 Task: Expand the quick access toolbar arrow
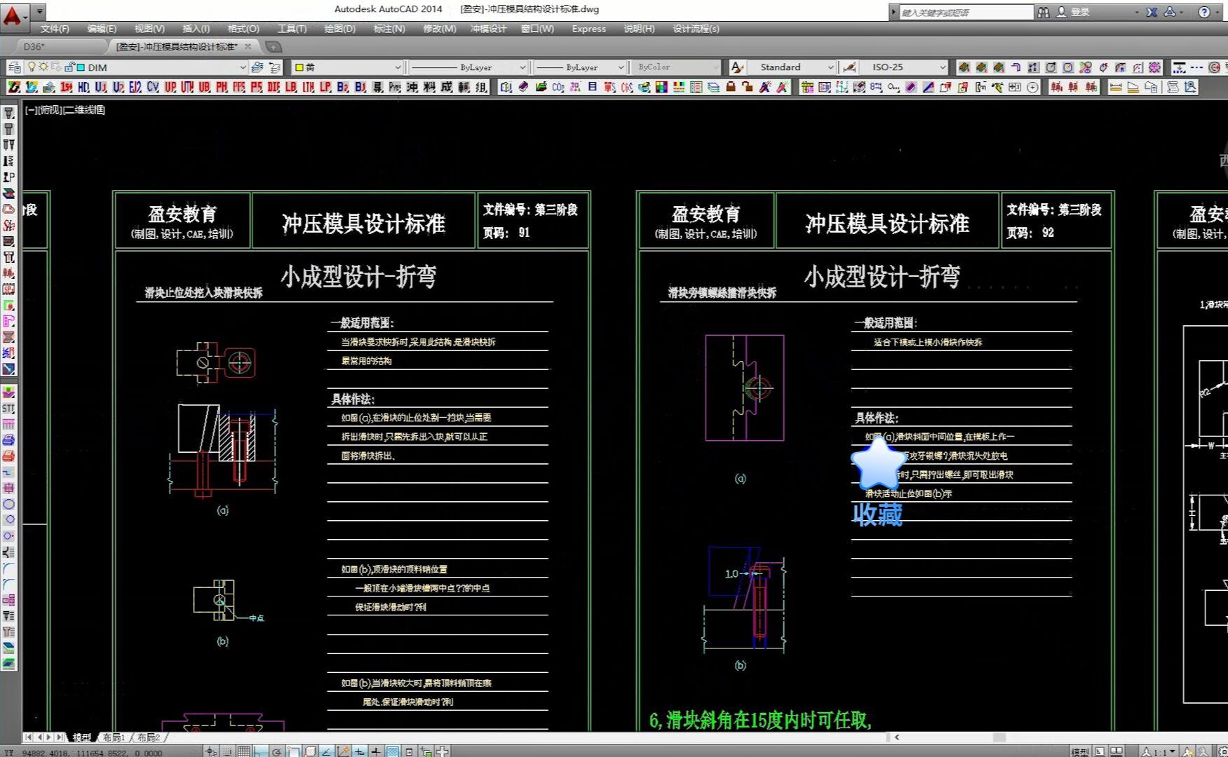(40, 11)
